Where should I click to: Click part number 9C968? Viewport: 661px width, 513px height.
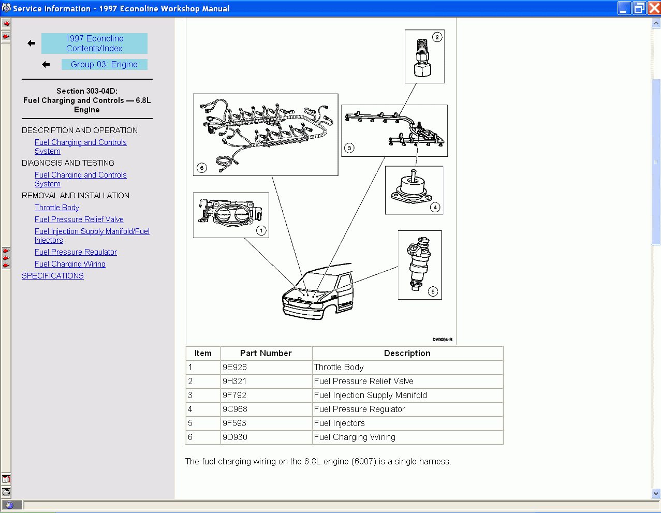coord(235,409)
